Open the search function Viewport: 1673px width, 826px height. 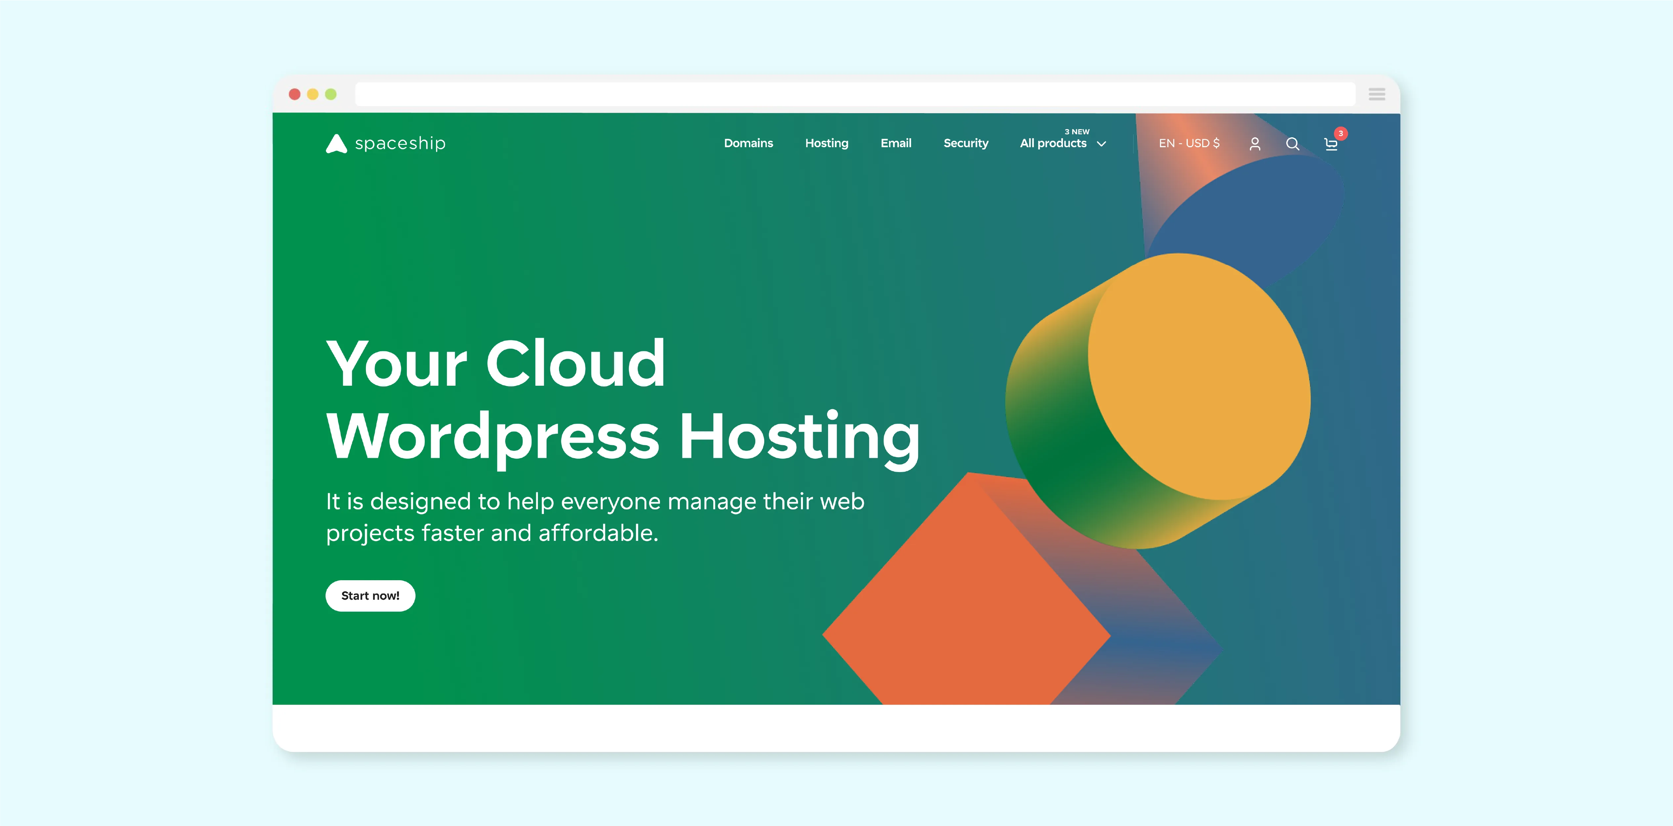point(1293,144)
